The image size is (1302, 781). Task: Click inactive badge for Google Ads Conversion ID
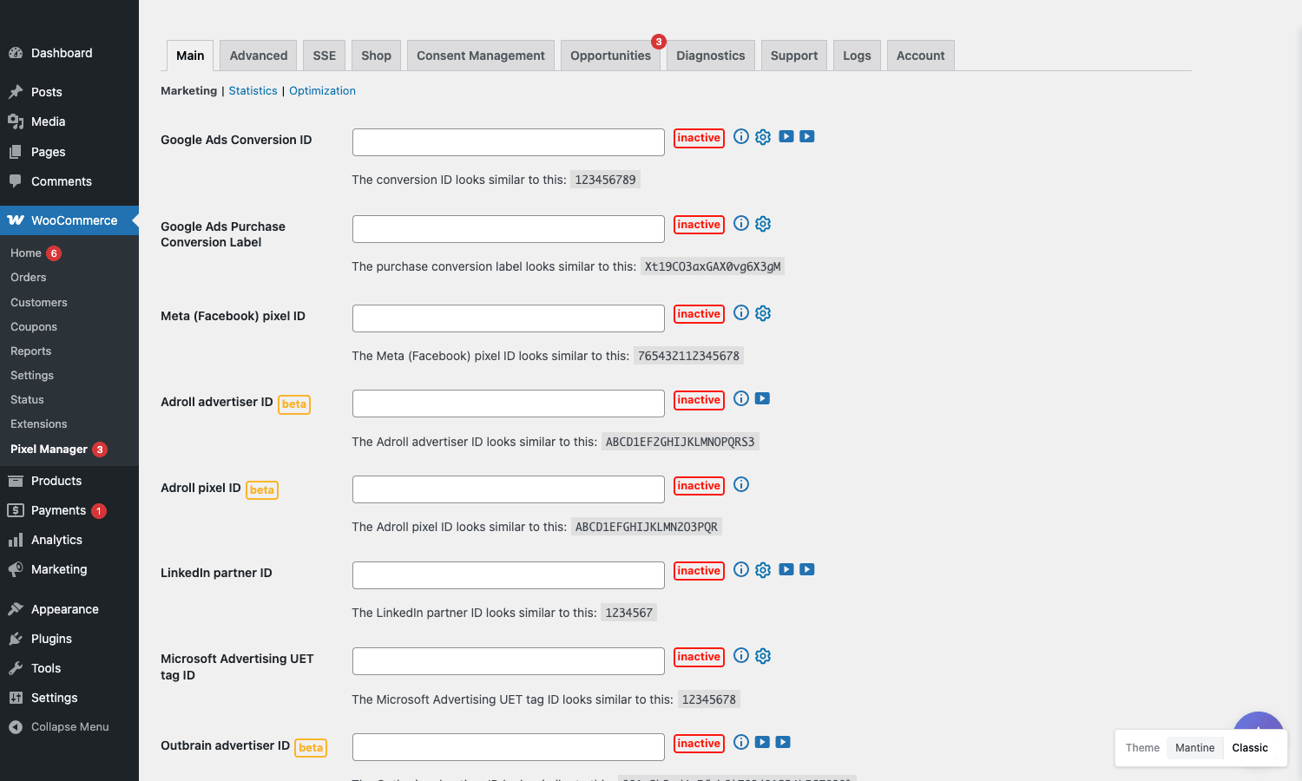(x=699, y=138)
